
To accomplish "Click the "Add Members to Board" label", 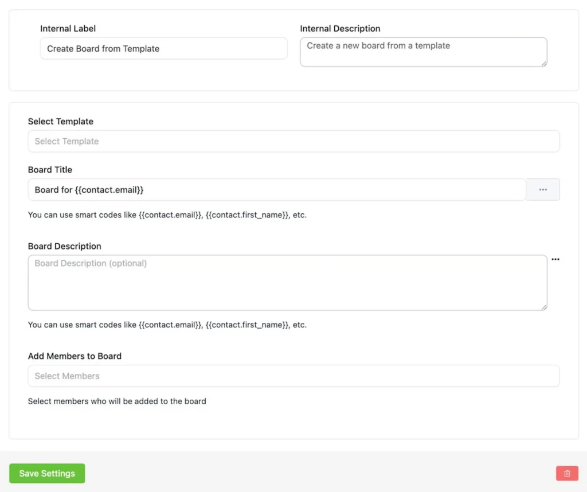I will (75, 356).
